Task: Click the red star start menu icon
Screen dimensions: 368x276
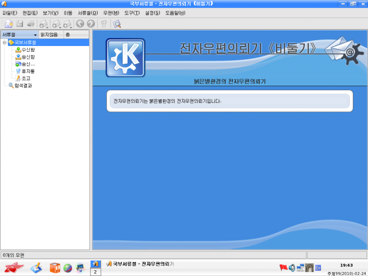Action: pyautogui.click(x=14, y=267)
